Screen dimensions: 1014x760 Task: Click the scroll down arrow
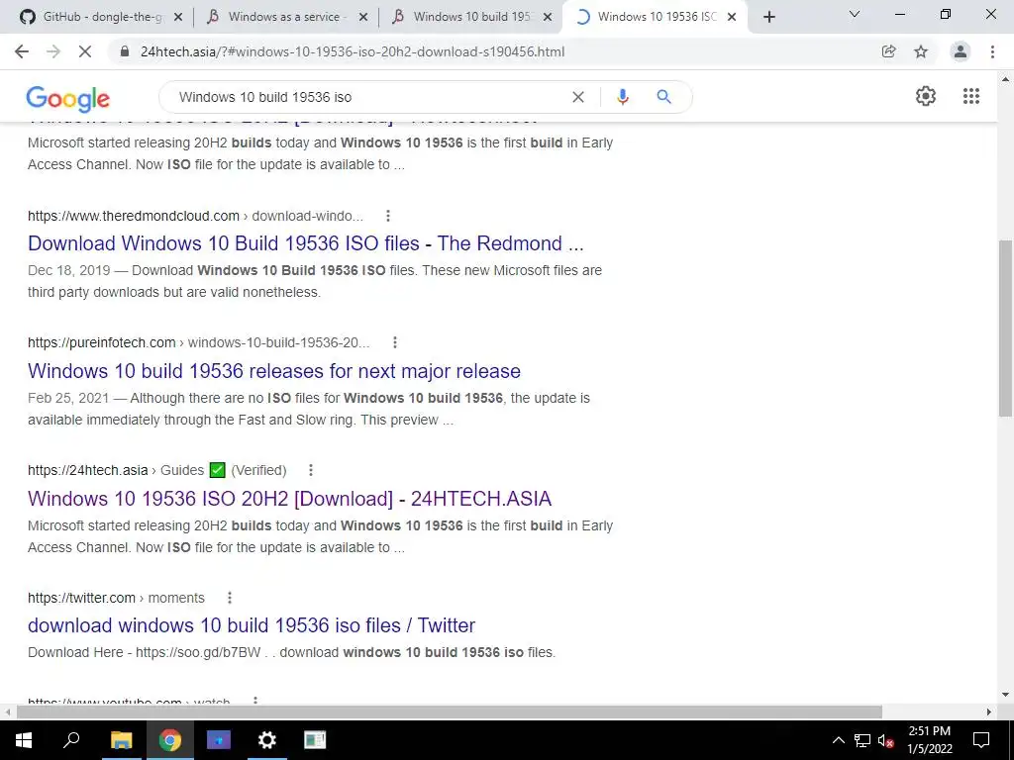click(1005, 696)
